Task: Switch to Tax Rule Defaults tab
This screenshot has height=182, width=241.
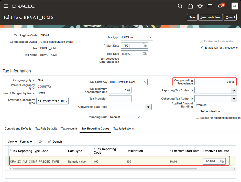Action: pyautogui.click(x=46, y=129)
